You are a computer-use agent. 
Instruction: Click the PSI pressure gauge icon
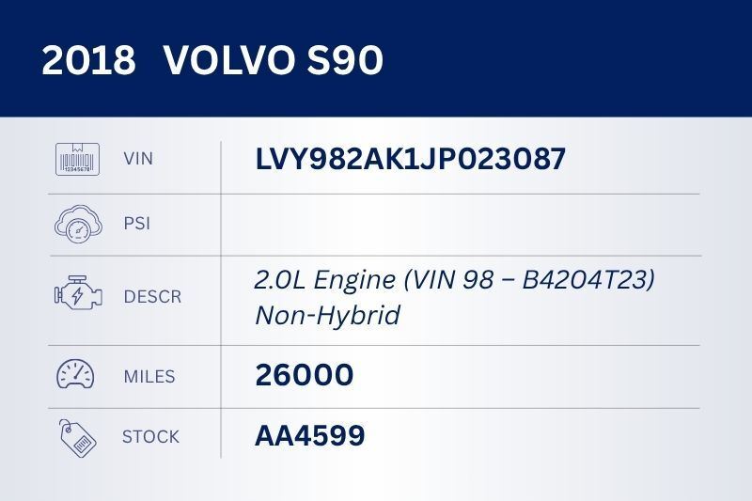click(77, 224)
